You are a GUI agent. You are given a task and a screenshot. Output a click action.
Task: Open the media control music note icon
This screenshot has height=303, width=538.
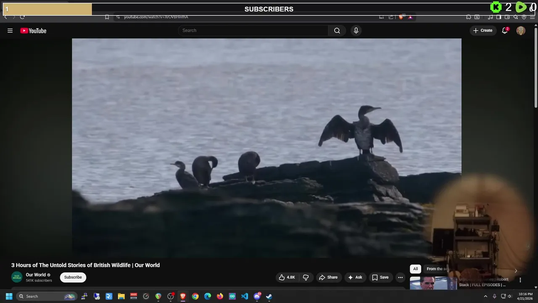point(490,17)
